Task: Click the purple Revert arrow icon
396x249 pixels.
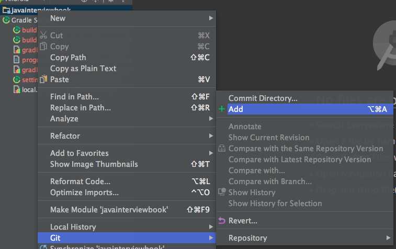Action: tap(222, 221)
